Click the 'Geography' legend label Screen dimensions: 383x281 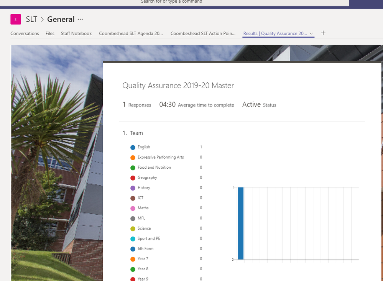(147, 177)
